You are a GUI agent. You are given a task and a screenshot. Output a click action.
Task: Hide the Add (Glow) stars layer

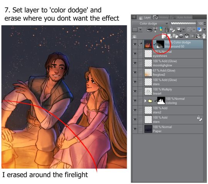pos(135,82)
